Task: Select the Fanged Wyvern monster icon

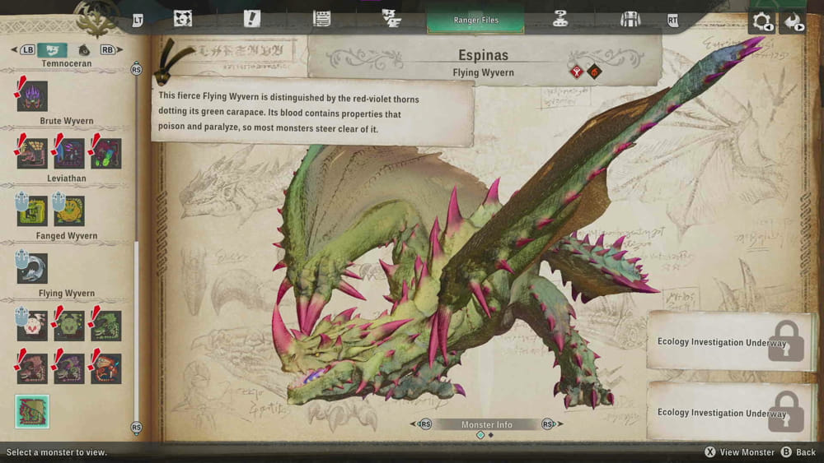Action: pyautogui.click(x=33, y=268)
